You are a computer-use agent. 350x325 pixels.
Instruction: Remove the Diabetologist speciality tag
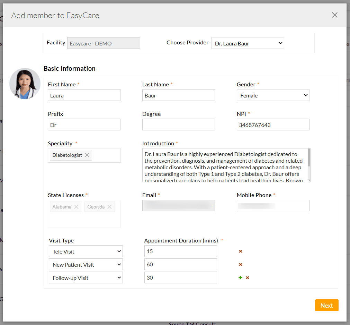pos(87,155)
